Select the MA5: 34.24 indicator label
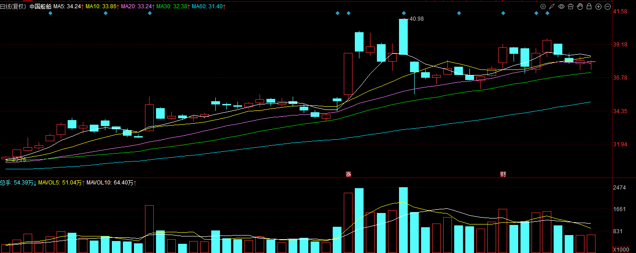 tap(68, 7)
